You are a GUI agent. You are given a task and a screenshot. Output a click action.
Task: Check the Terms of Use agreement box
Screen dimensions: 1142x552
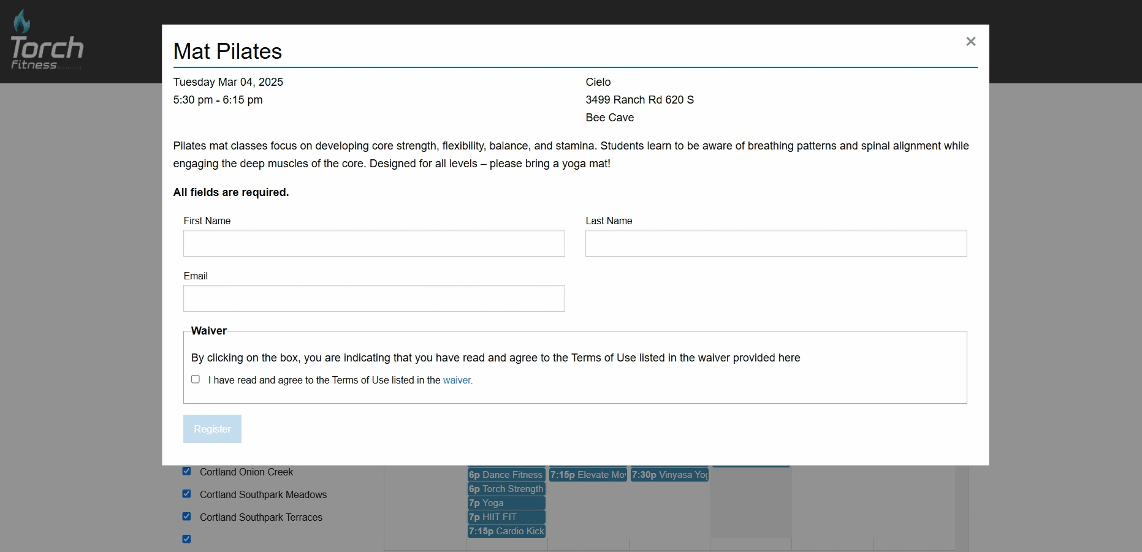click(x=196, y=379)
